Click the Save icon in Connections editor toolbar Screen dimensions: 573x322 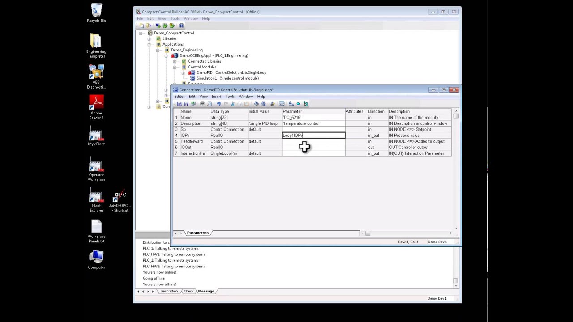tap(186, 104)
